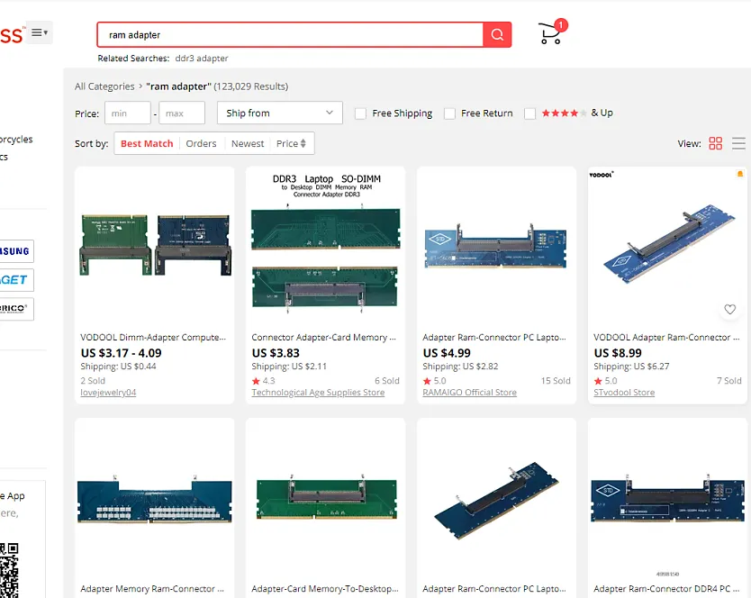Open the shopping cart icon

549,34
